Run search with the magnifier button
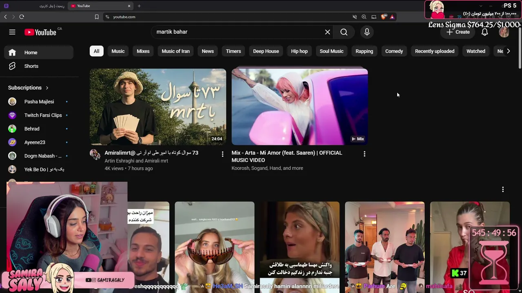 click(x=344, y=32)
